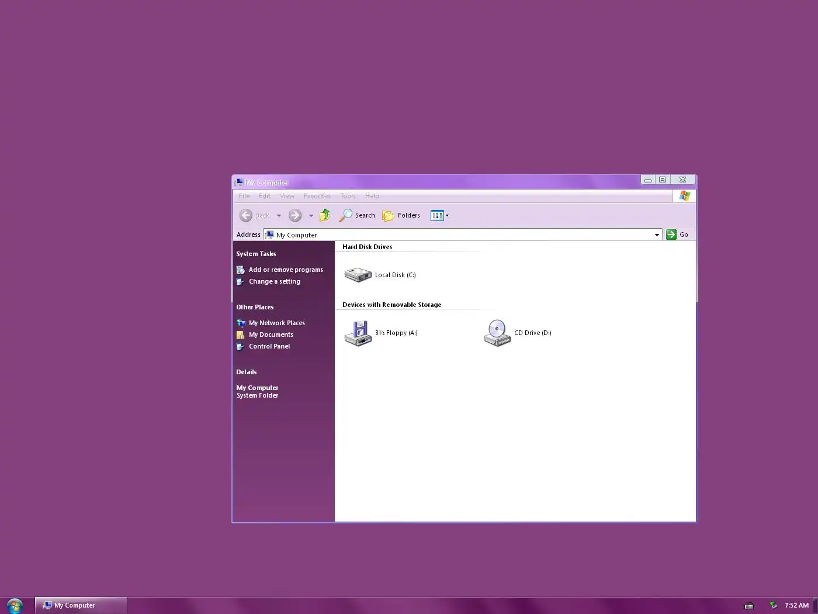
Task: Collapse the System Tasks section header
Action: point(256,254)
